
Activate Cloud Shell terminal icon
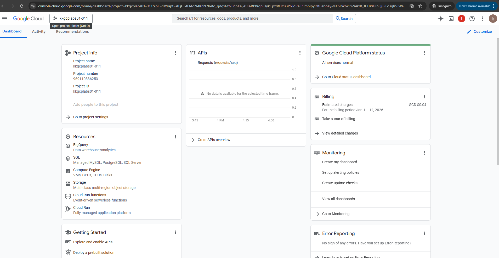click(x=451, y=19)
